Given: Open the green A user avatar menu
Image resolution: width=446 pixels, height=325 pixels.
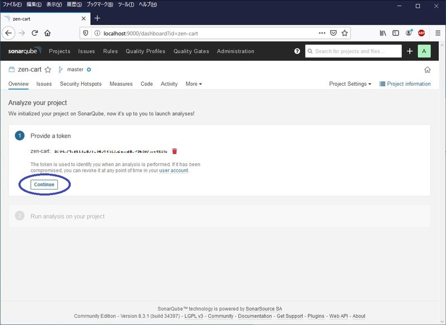Looking at the screenshot, I should click(x=424, y=51).
